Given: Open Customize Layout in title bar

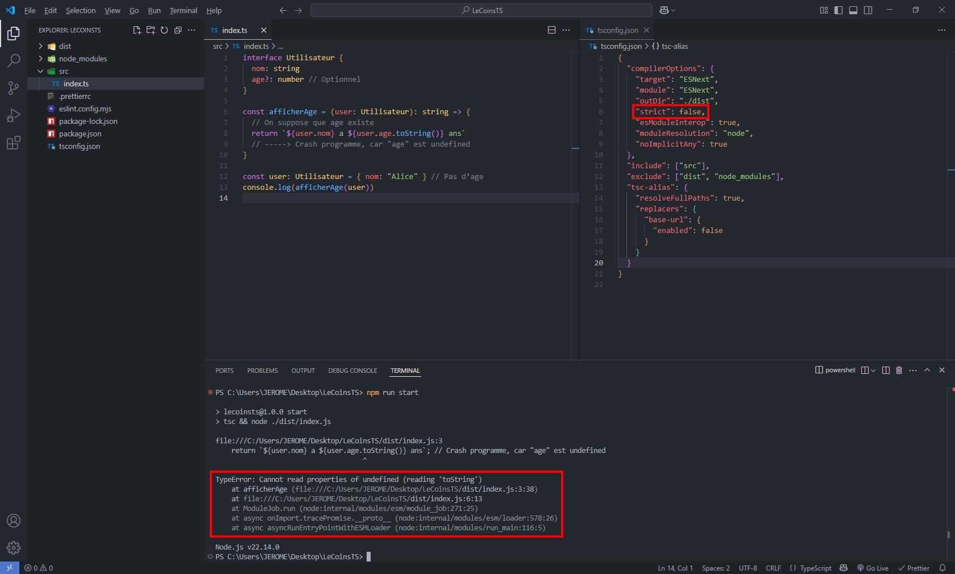Looking at the screenshot, I should pyautogui.click(x=824, y=10).
